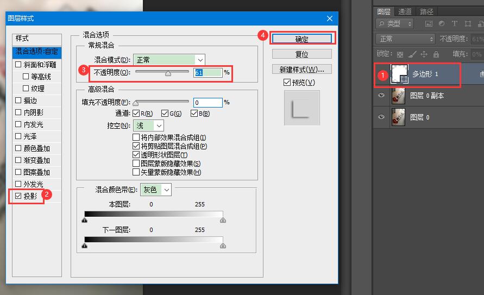Enable the 外发光 style checkbox
Viewport: 484px width, 295px height.
point(18,184)
